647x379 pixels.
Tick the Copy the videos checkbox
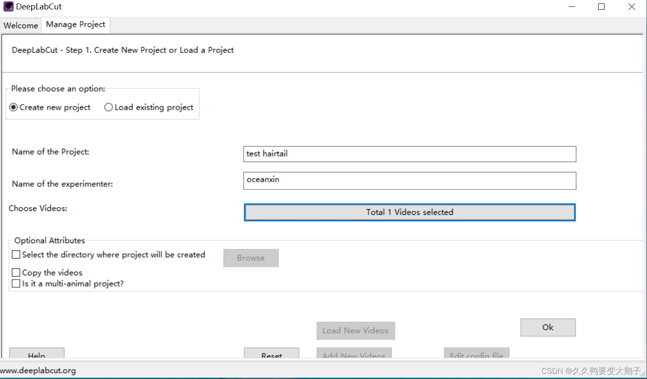16,273
